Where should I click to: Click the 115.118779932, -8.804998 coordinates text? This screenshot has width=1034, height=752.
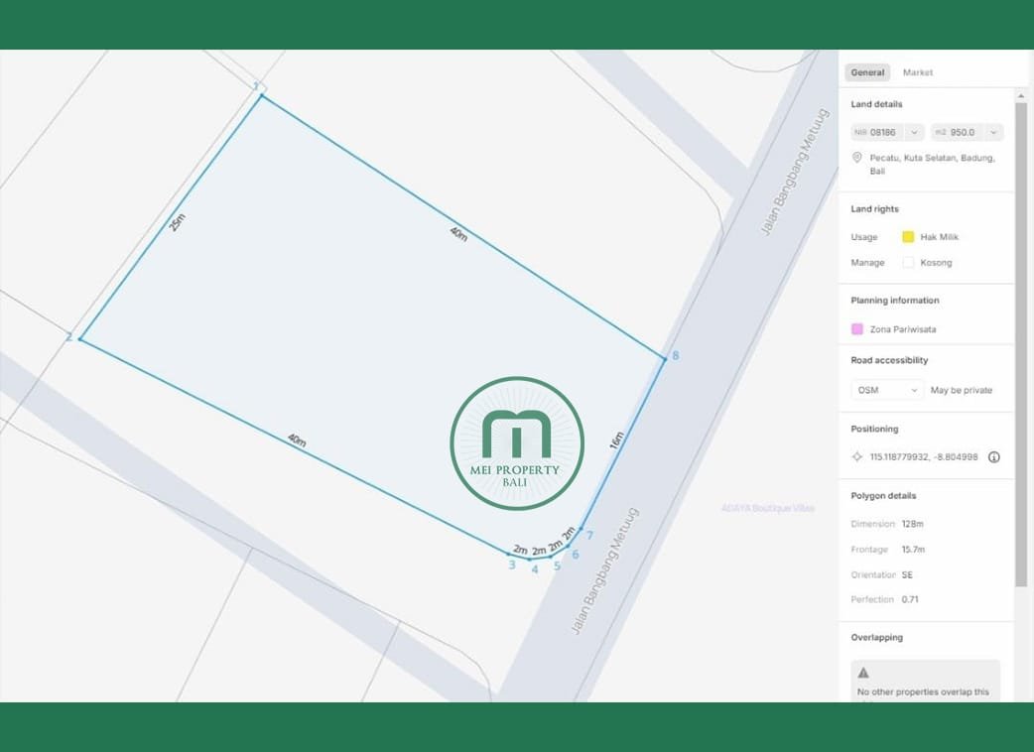tap(924, 457)
